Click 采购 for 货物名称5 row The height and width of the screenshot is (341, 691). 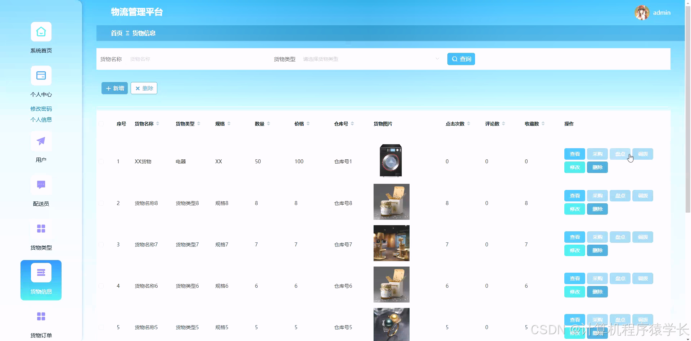point(597,320)
